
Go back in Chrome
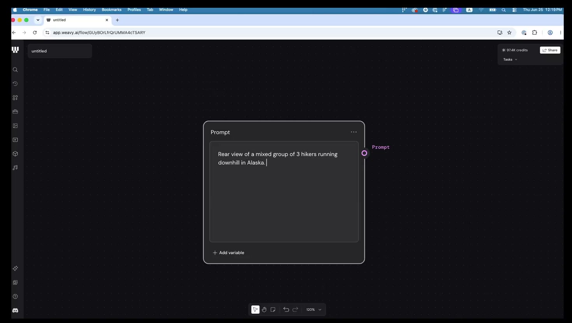coord(14,33)
